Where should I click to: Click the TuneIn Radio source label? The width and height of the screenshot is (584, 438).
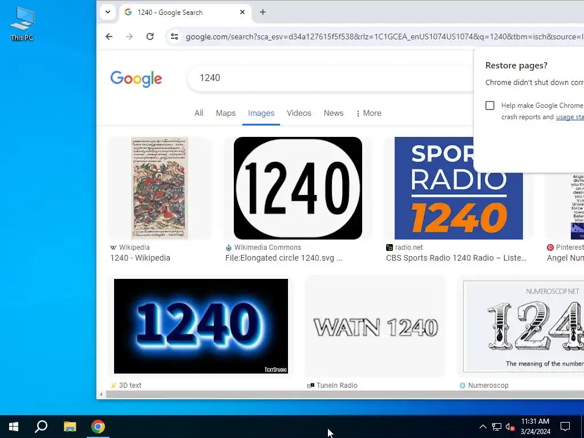tap(336, 386)
